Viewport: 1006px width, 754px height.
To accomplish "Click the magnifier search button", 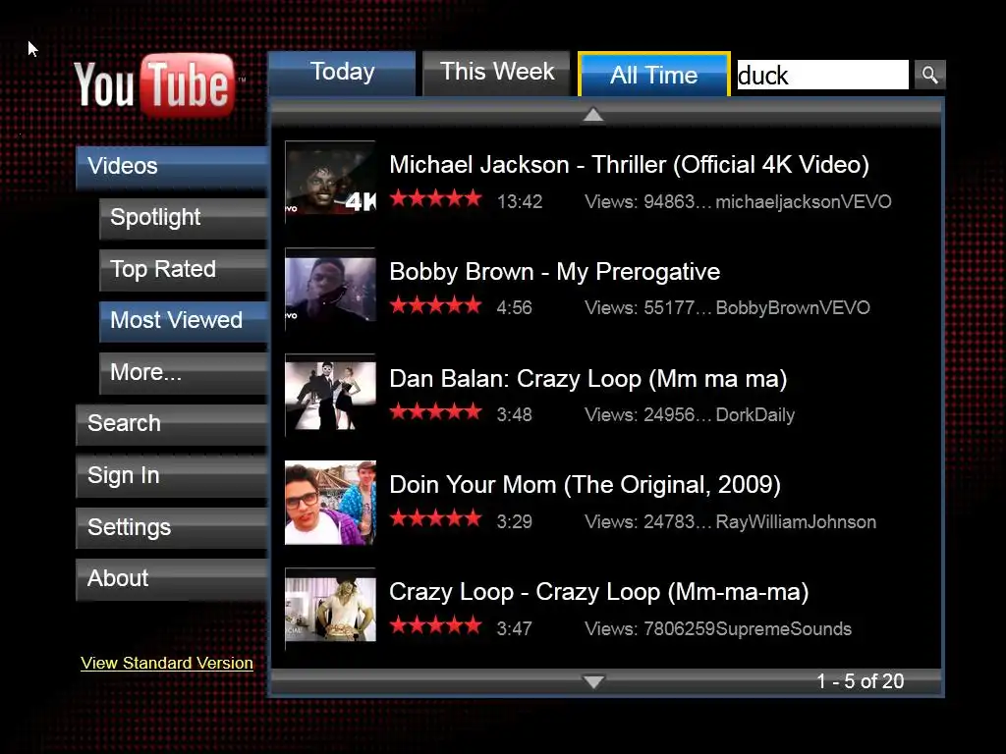I will tap(929, 75).
